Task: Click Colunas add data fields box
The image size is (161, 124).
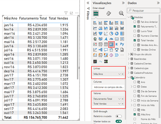Action: (x=109, y=87)
